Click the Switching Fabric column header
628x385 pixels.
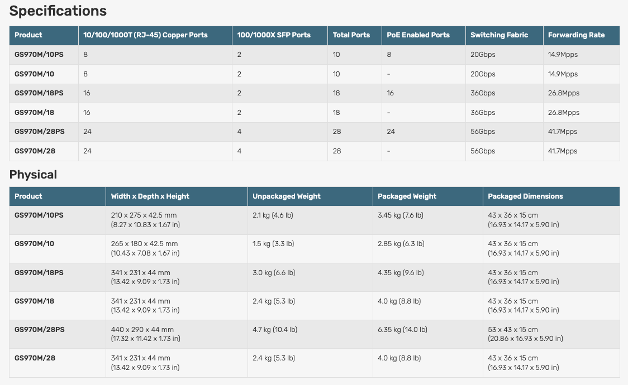point(499,35)
